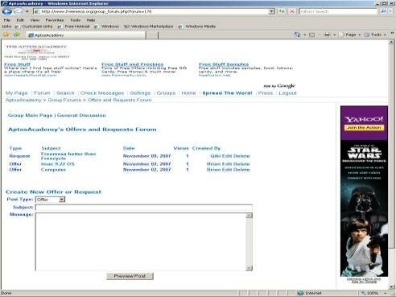Click the Stop loading X icon
This screenshot has height=297, width=396.
coord(292,11)
